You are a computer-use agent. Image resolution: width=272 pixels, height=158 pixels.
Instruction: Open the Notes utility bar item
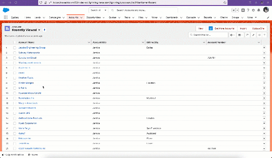tap(33, 155)
